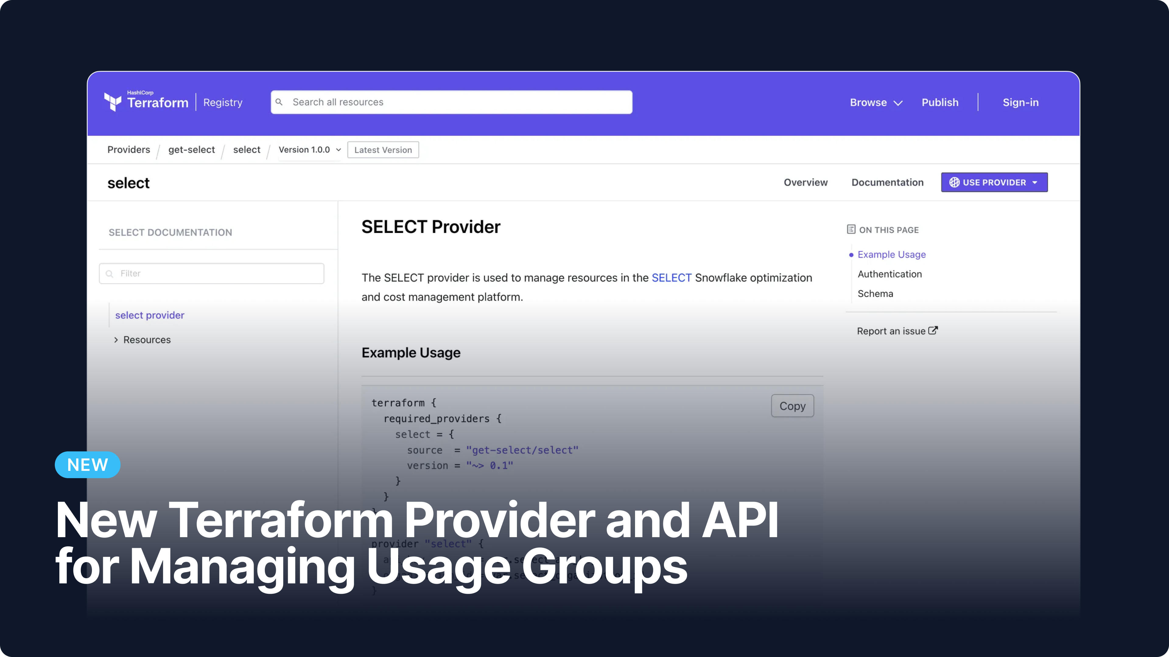
Task: Click the magnifier icon in the search bar
Action: 279,102
